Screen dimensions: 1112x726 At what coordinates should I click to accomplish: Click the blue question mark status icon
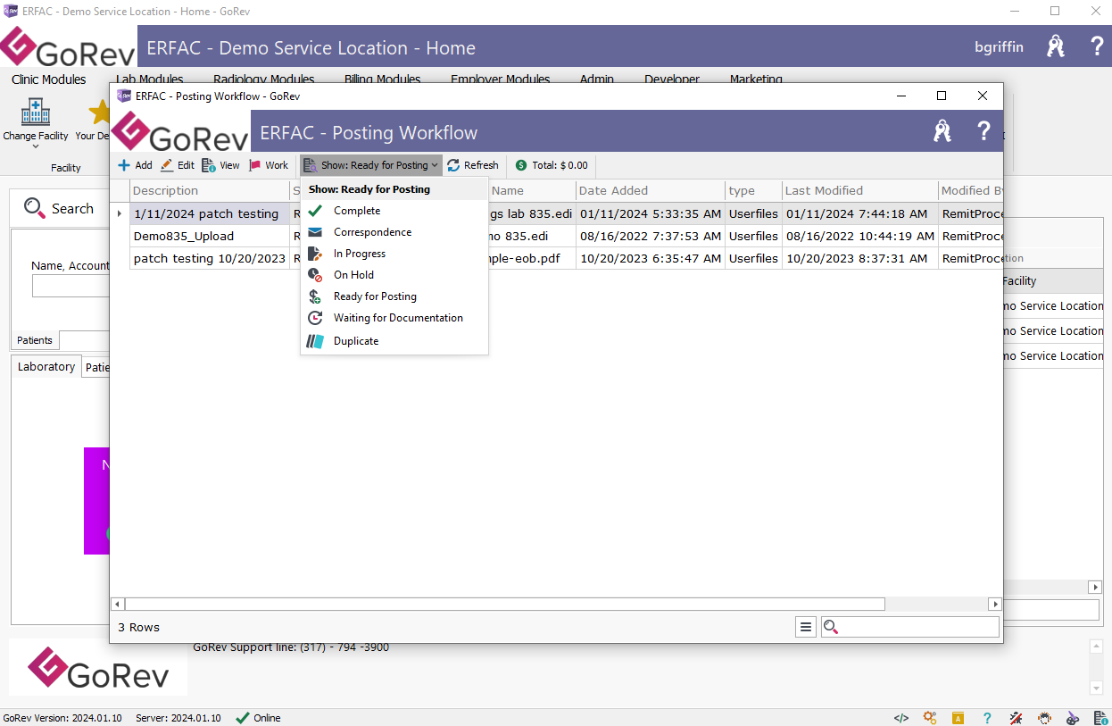tap(987, 718)
